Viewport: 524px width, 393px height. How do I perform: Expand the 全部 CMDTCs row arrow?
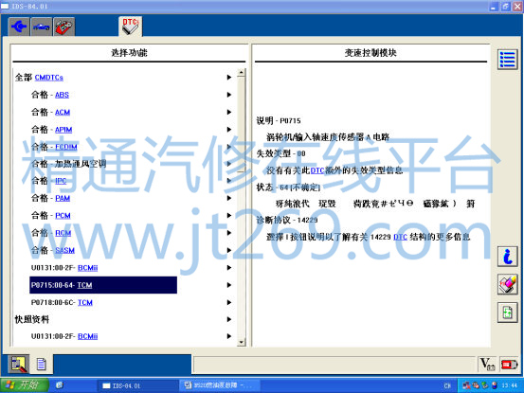[229, 77]
